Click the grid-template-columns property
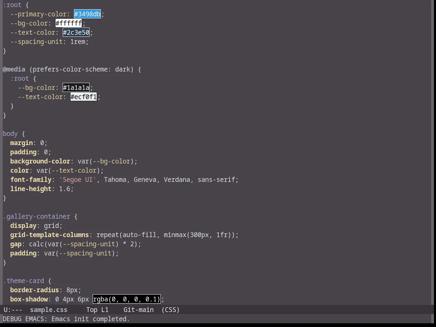The height and width of the screenshot is (327, 436). [x=50, y=235]
